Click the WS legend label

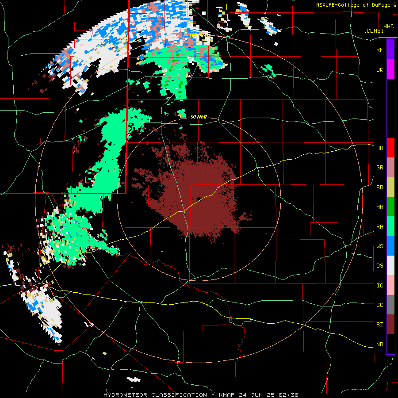[379, 246]
